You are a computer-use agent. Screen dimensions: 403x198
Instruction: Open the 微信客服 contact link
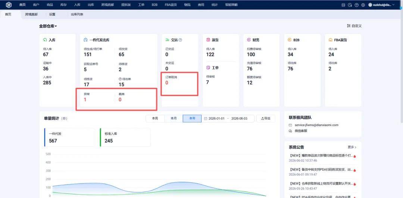[301, 131]
